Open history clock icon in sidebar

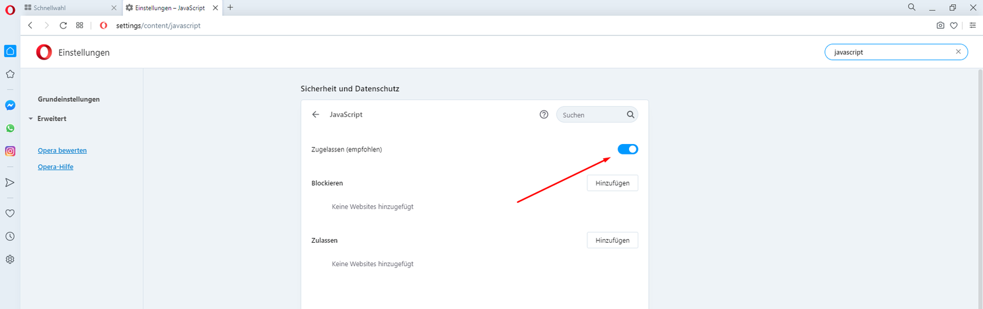(10, 237)
